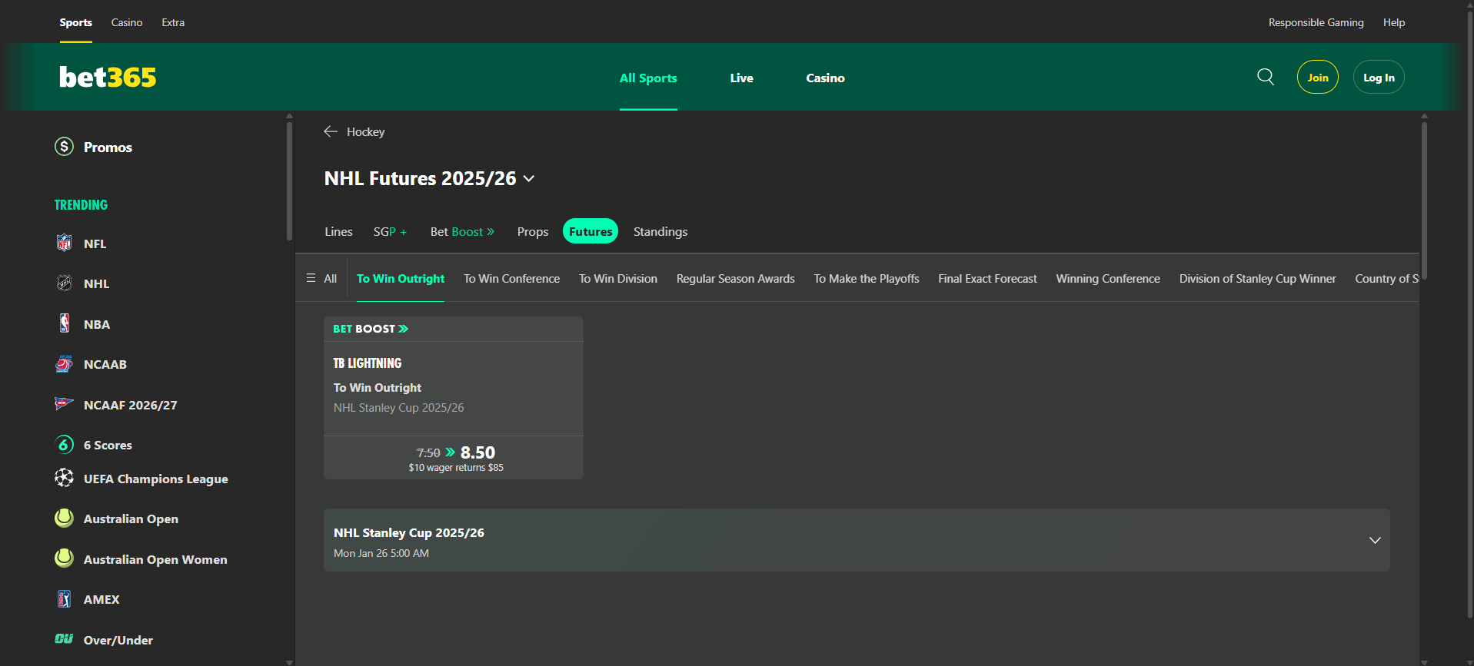Open Responsible Gaming link

(1316, 22)
